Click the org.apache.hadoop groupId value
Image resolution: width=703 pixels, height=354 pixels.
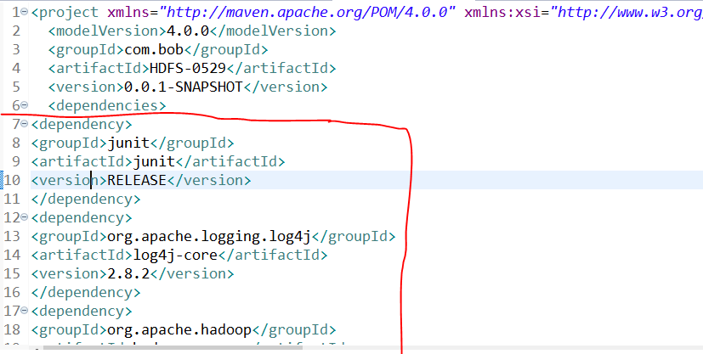(x=179, y=330)
